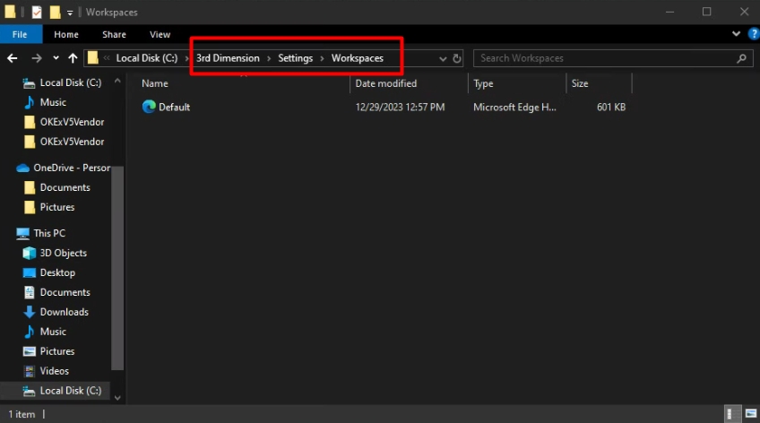The image size is (760, 423).
Task: Click the Back navigation arrow
Action: pos(13,58)
